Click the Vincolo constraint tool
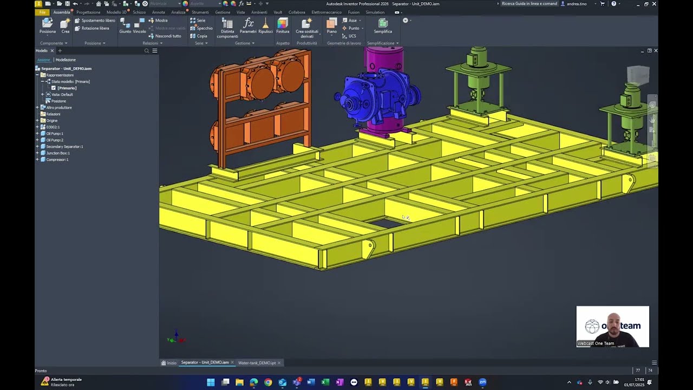This screenshot has width=693, height=390. (x=140, y=25)
